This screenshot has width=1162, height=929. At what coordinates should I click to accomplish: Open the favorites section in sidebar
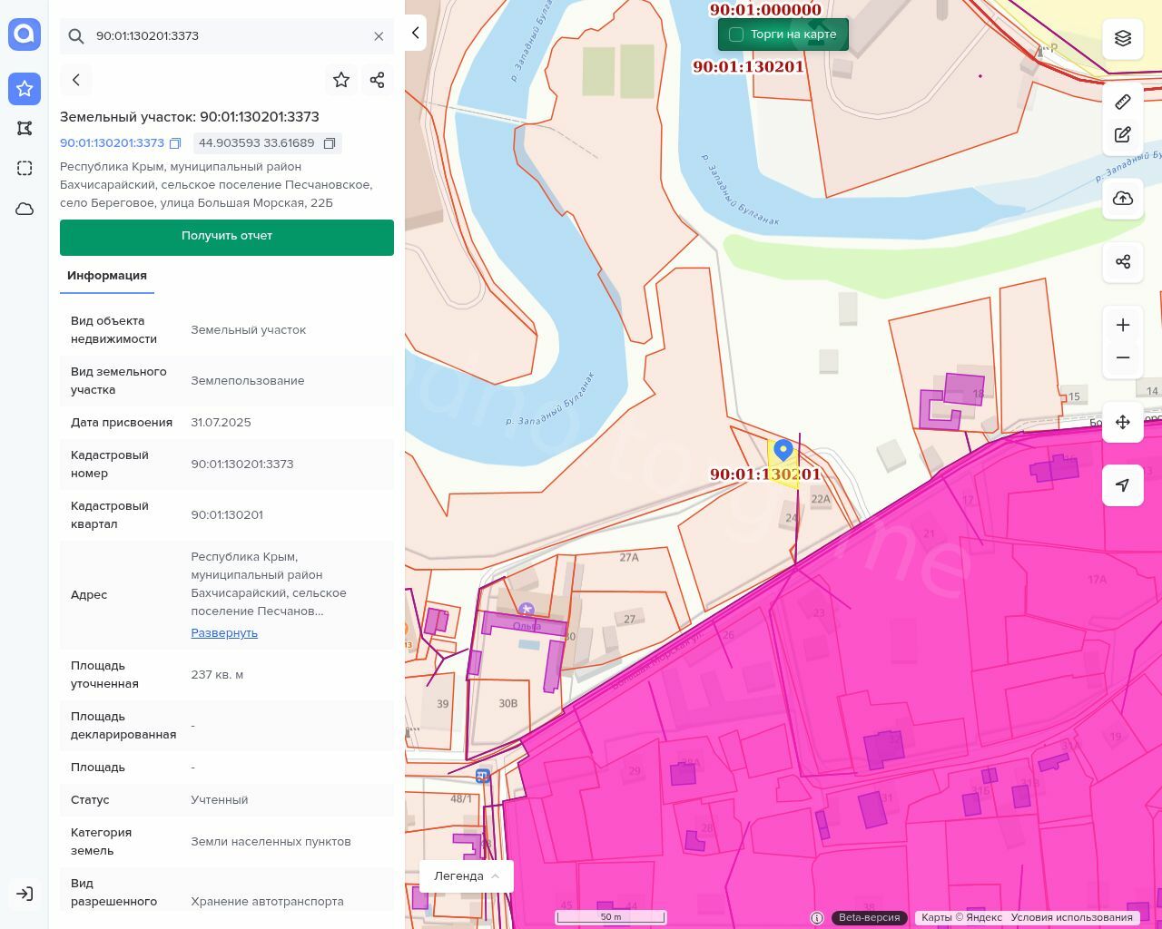[x=25, y=88]
